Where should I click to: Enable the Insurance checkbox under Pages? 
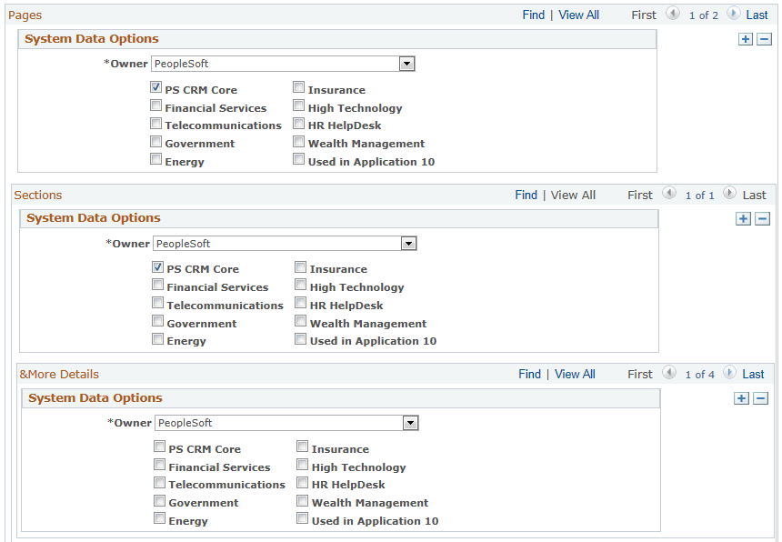click(x=298, y=87)
